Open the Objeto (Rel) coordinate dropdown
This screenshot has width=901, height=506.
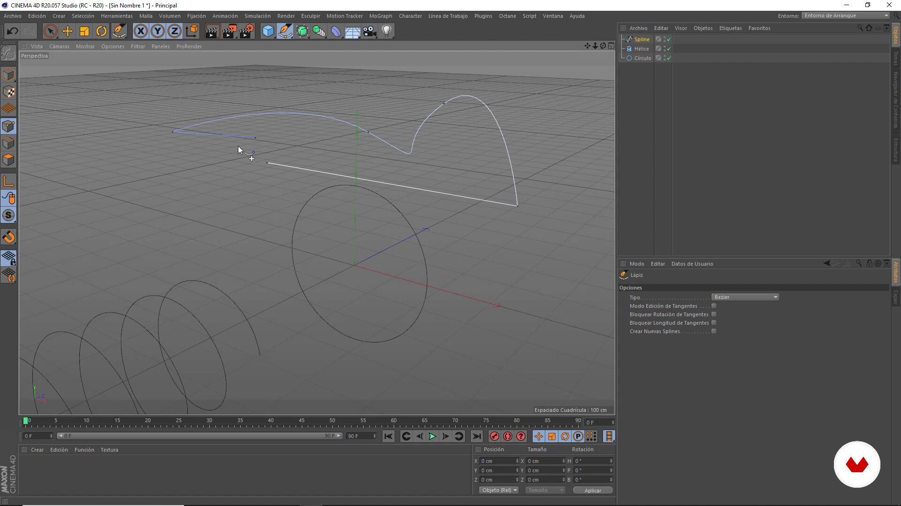point(499,490)
